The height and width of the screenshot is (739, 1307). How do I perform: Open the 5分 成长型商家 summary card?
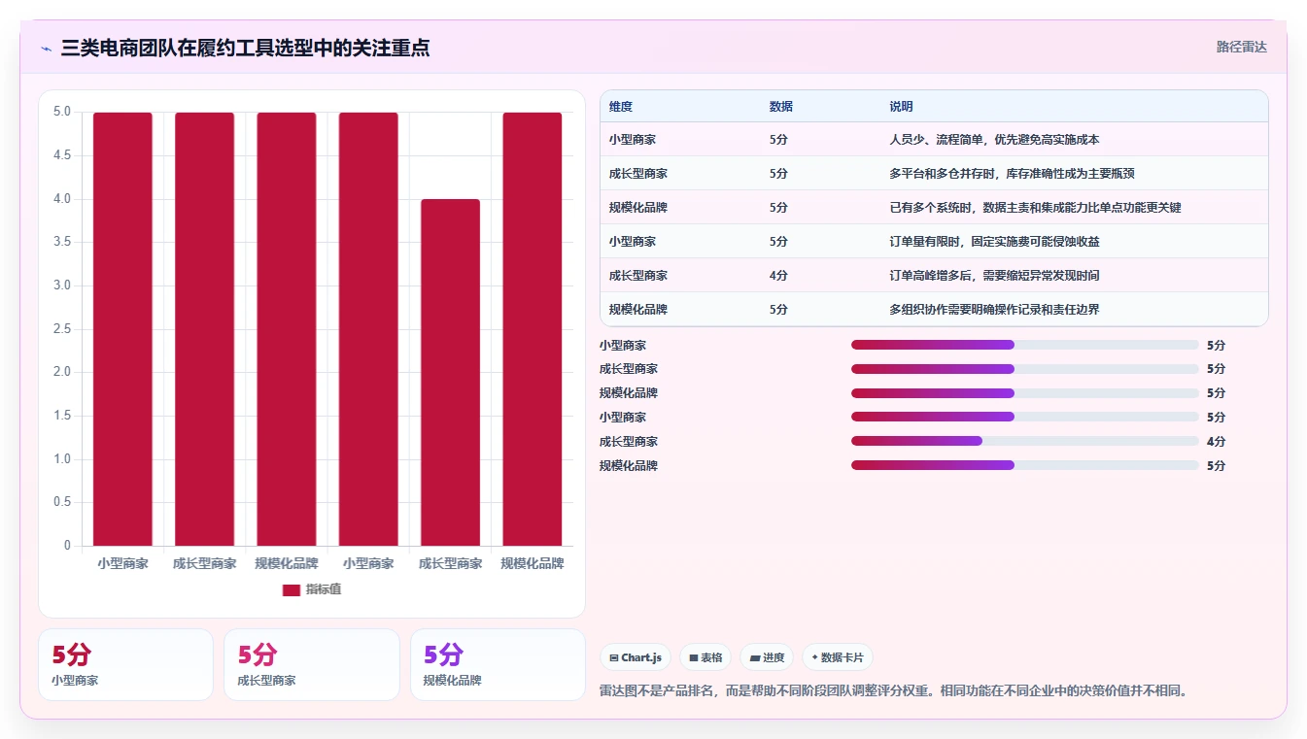point(312,664)
